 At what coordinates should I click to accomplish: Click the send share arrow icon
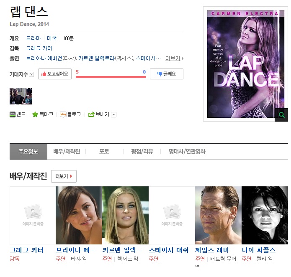(91, 114)
